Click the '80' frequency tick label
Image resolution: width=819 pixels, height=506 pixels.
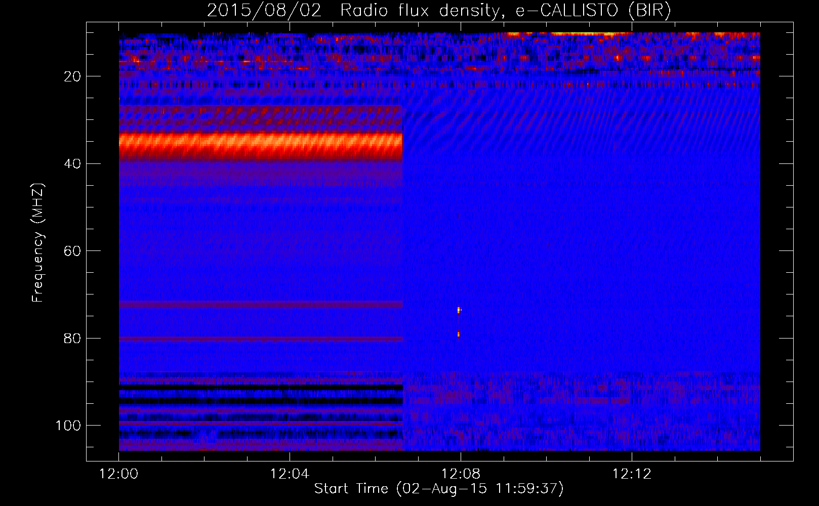tap(73, 339)
